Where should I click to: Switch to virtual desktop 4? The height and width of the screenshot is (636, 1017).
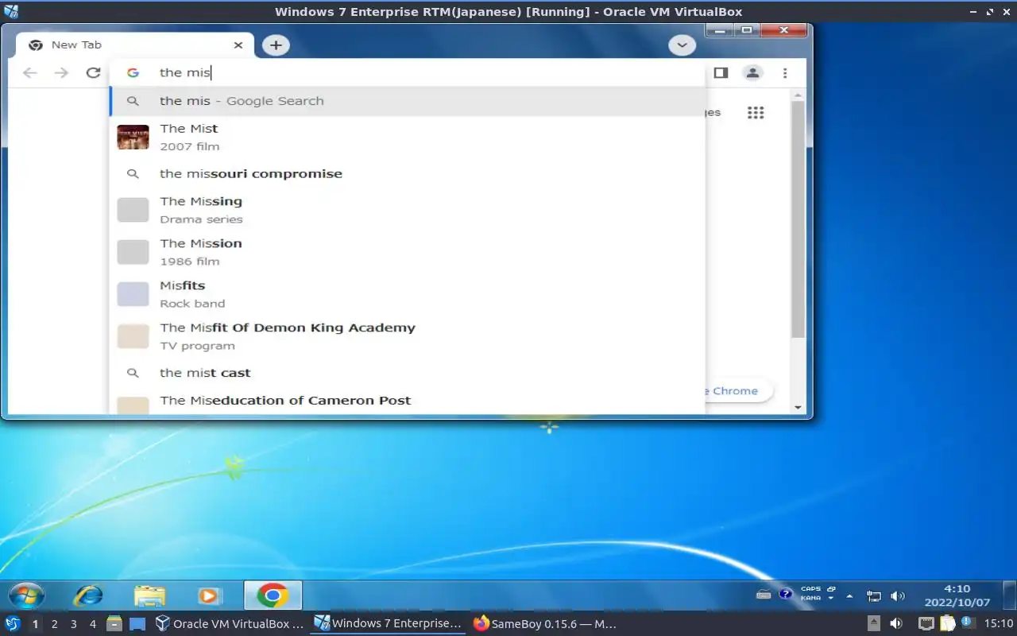pos(92,624)
